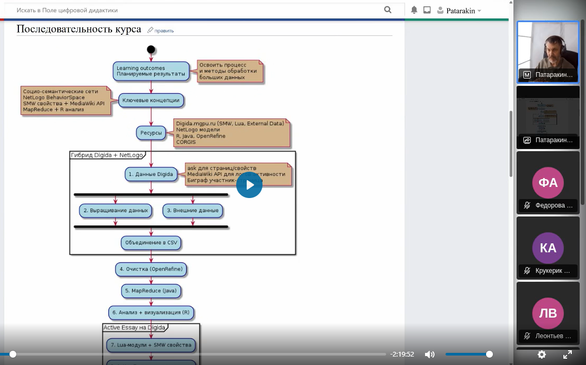Mute the video speaker icon
This screenshot has width=586, height=365.
pos(430,354)
